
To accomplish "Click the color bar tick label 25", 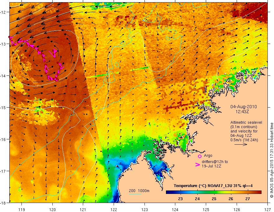I will tap(214, 199).
